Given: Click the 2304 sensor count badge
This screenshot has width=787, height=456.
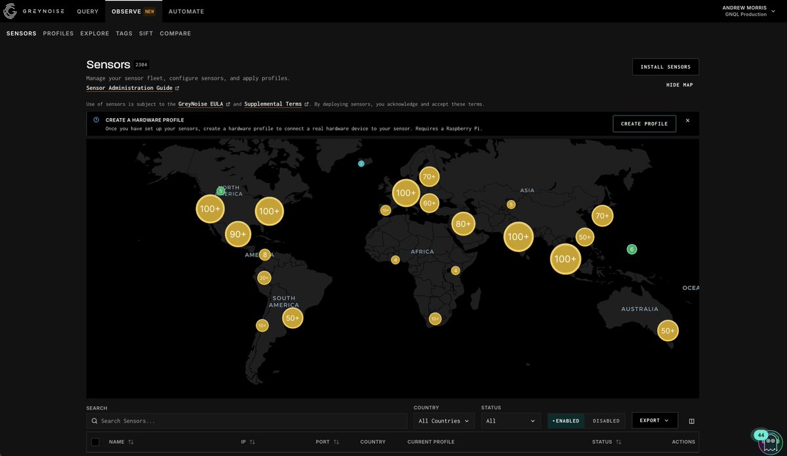Looking at the screenshot, I should [x=142, y=65].
